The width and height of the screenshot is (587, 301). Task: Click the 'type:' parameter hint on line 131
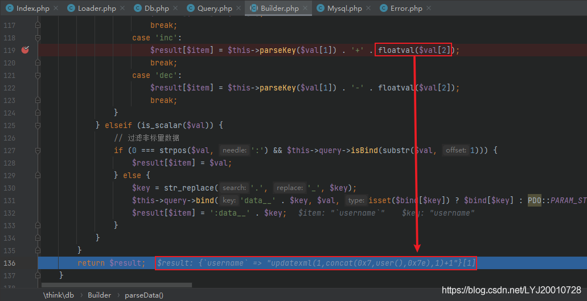click(356, 200)
